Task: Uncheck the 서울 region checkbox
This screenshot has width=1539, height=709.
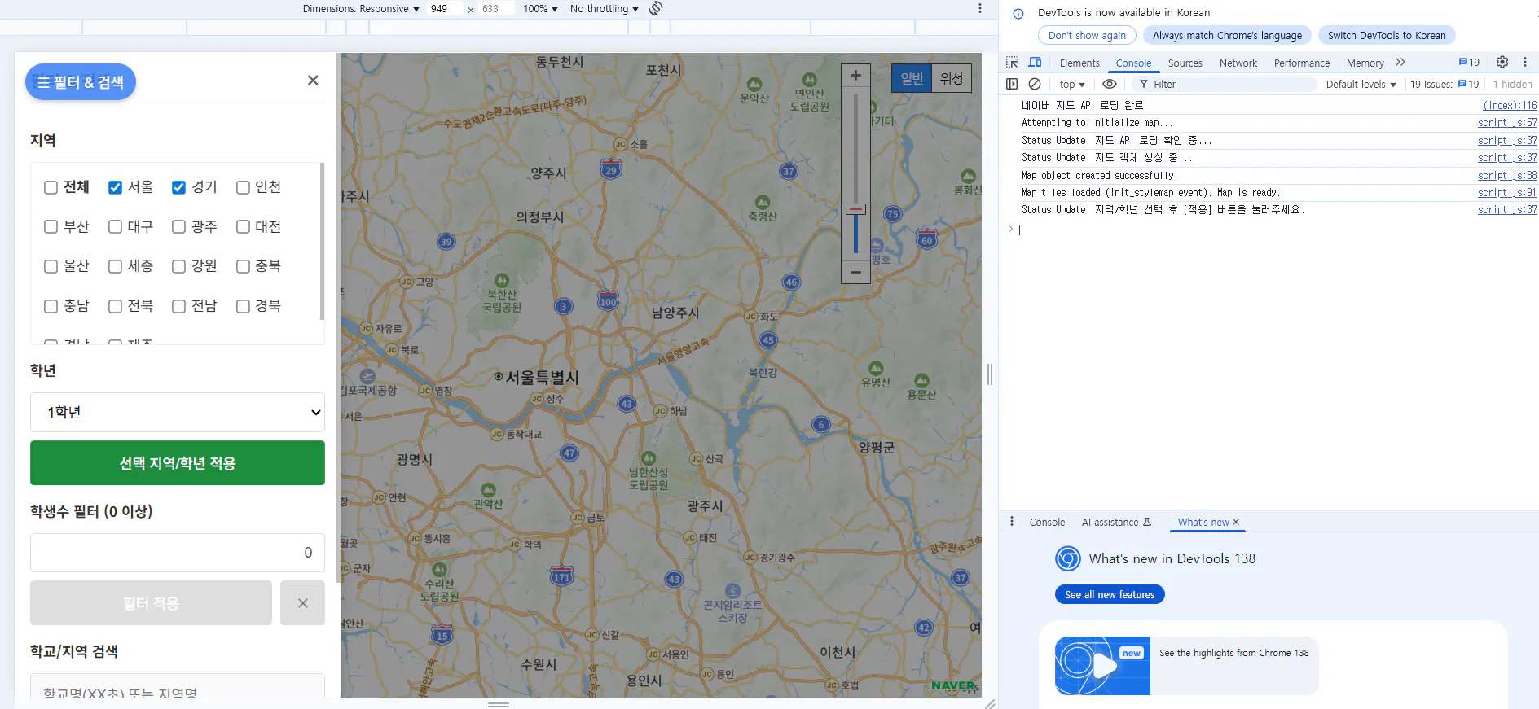Action: click(115, 187)
